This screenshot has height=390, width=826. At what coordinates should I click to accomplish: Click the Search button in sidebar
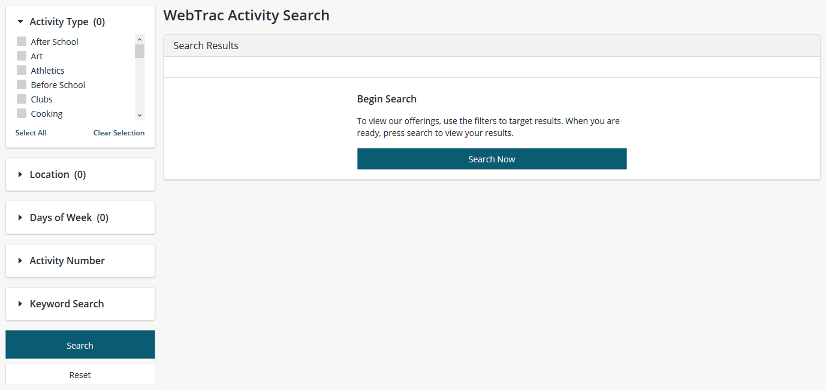tap(80, 345)
